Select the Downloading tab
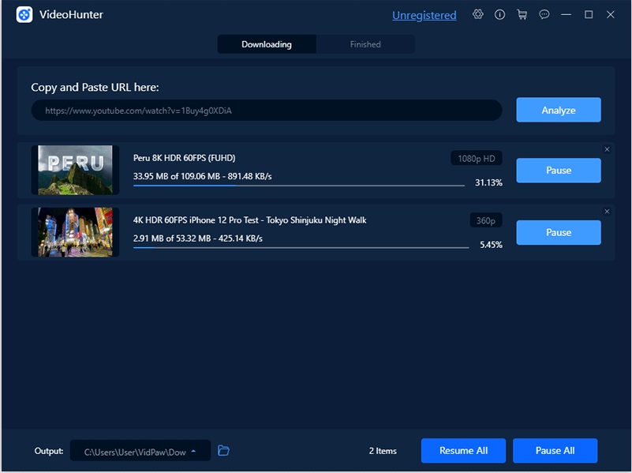The height and width of the screenshot is (473, 632). point(267,44)
